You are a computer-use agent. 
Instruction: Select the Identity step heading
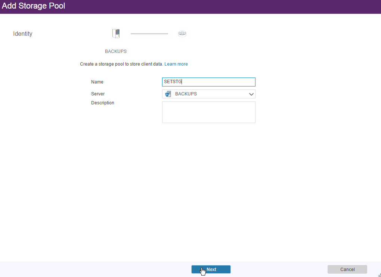tap(23, 34)
